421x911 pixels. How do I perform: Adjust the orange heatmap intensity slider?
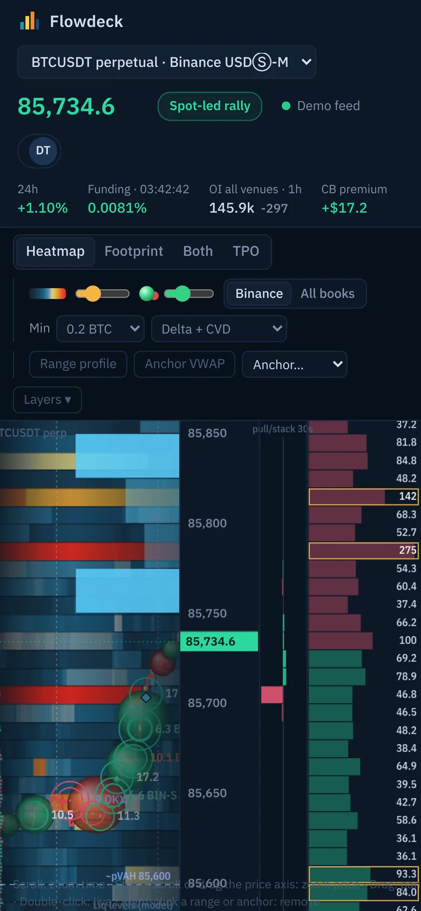point(103,294)
